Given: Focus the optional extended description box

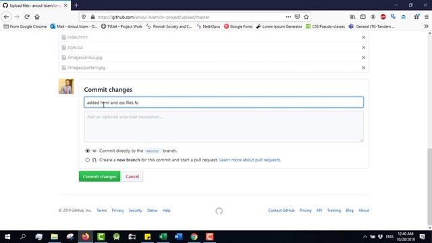Looking at the screenshot, I should click(223, 126).
